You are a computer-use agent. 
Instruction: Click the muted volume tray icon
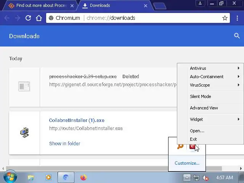pos(205,178)
